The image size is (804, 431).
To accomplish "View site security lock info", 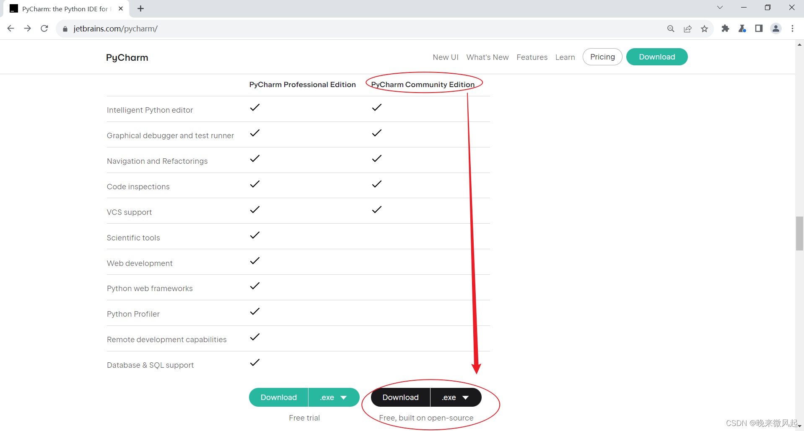I will pos(65,29).
